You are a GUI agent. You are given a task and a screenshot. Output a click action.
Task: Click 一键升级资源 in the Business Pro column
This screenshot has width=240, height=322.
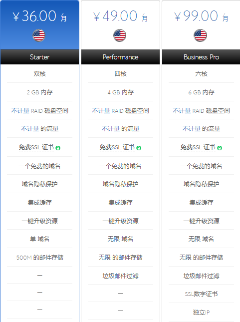201,221
